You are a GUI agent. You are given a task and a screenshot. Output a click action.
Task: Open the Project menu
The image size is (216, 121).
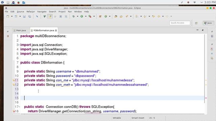pos(62,12)
